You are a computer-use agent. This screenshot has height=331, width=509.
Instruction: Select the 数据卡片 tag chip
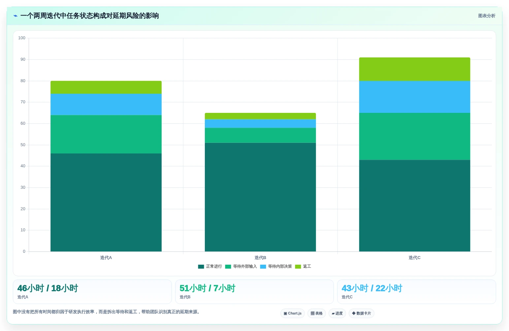point(362,314)
